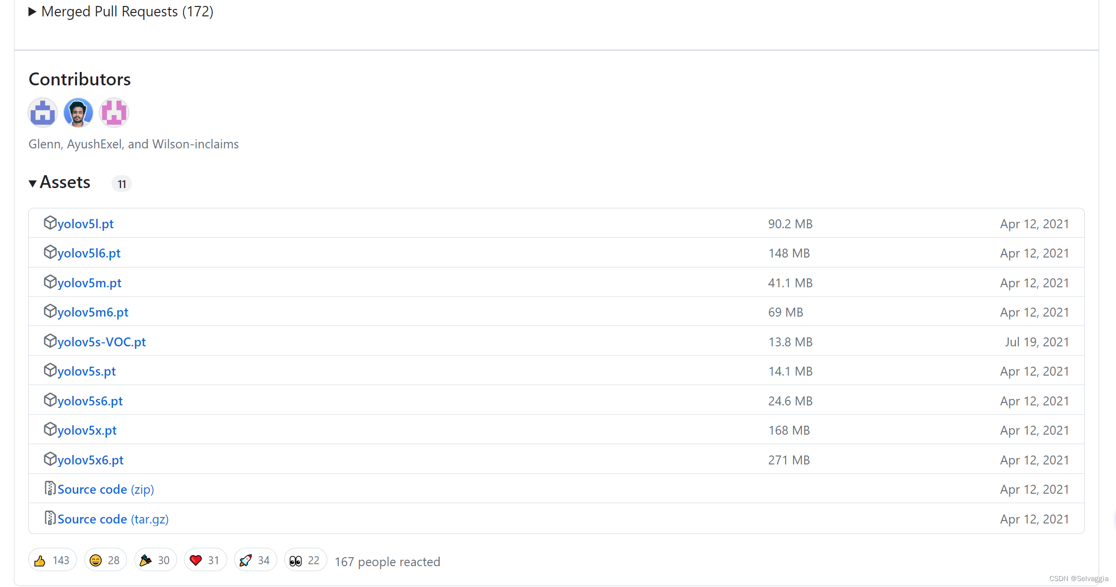Viewport: 1116px width, 587px height.
Task: Click the yolov5l.pt model icon
Action: point(50,223)
